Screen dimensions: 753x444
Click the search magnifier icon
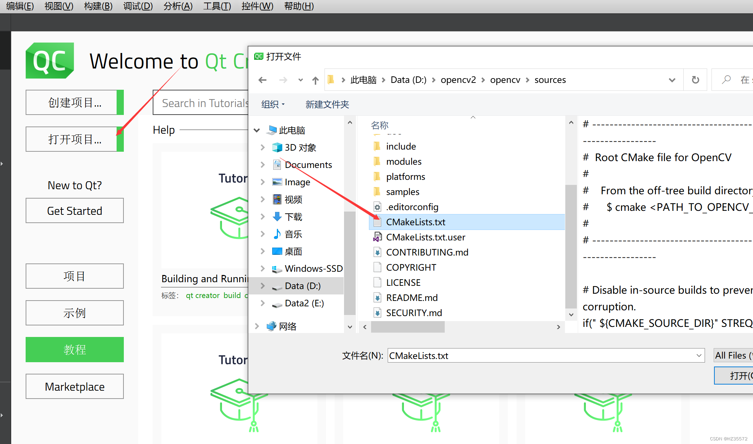726,79
